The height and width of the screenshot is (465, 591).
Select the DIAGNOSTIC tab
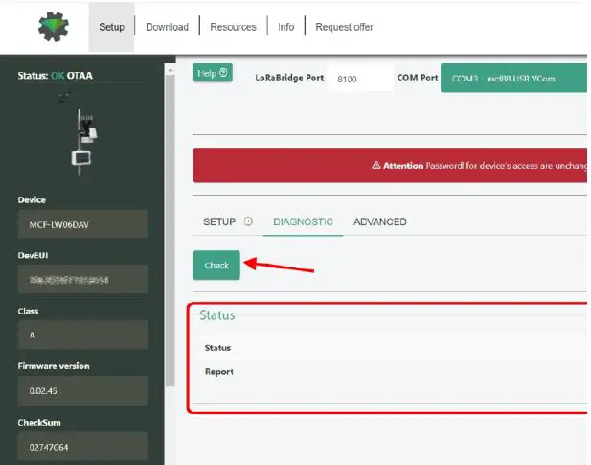[x=303, y=221]
